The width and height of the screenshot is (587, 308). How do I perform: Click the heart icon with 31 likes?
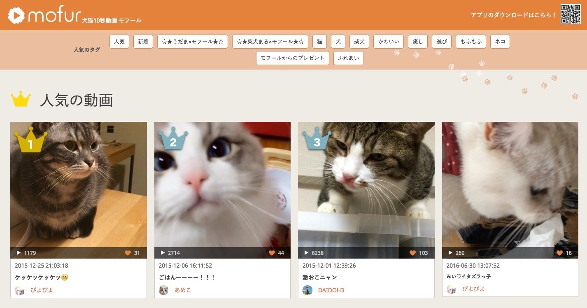(x=128, y=253)
